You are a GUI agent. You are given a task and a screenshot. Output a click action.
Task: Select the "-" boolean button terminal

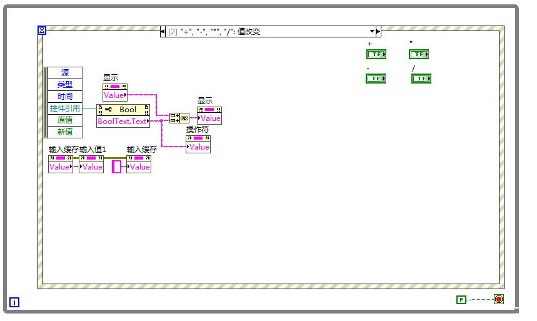[376, 79]
